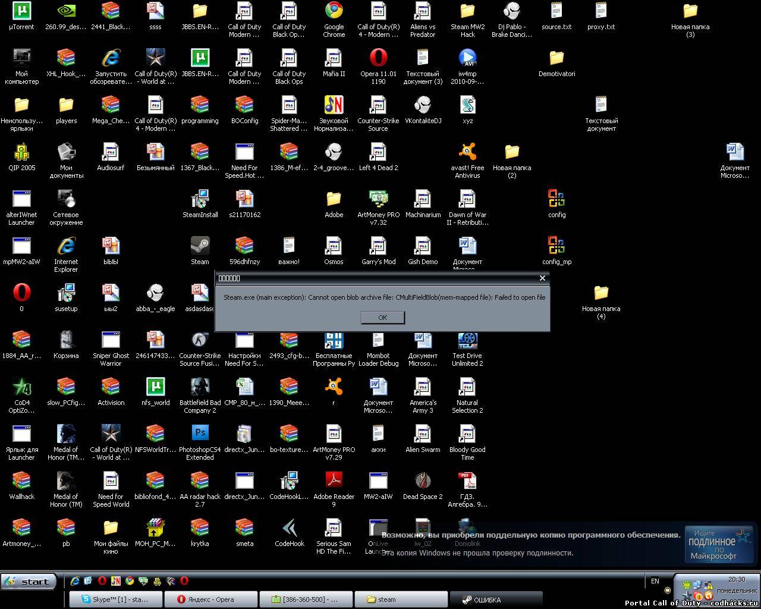Open the Internet Explorer desktop icon
Viewport: 761px width, 609px height.
pos(66,255)
